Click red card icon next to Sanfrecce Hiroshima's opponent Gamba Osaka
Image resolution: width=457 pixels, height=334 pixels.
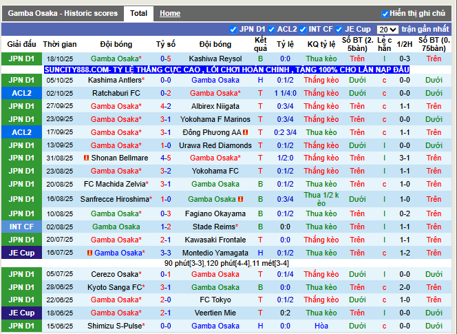tap(241, 199)
